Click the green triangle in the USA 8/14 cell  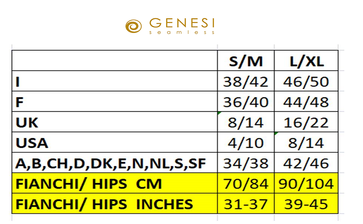tap(276, 133)
